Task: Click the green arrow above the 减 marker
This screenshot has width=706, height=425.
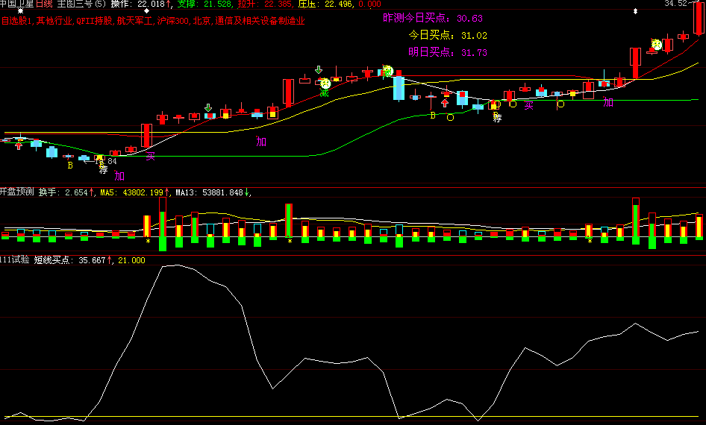Action: (319, 71)
